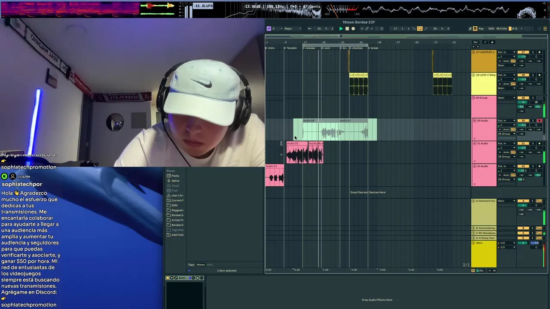The width and height of the screenshot is (550, 309).
Task: Fold track 31 Audio
Action: [474, 143]
